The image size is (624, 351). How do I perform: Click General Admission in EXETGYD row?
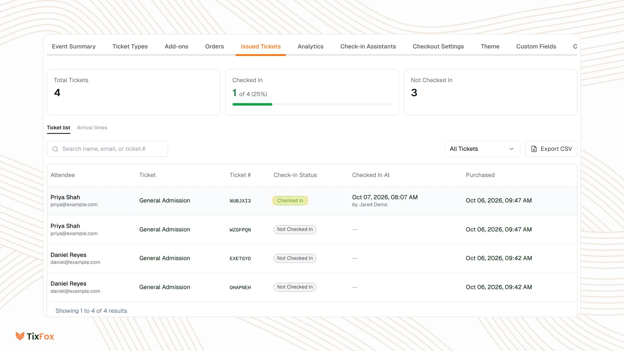pyautogui.click(x=165, y=258)
